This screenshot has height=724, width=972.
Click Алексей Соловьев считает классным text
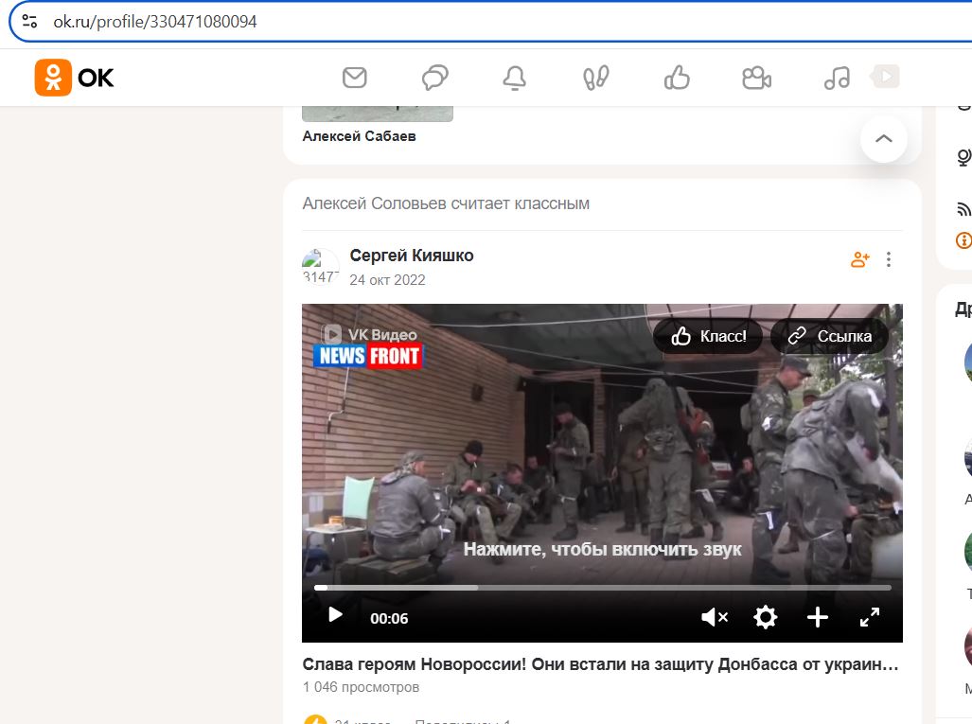pyautogui.click(x=447, y=203)
